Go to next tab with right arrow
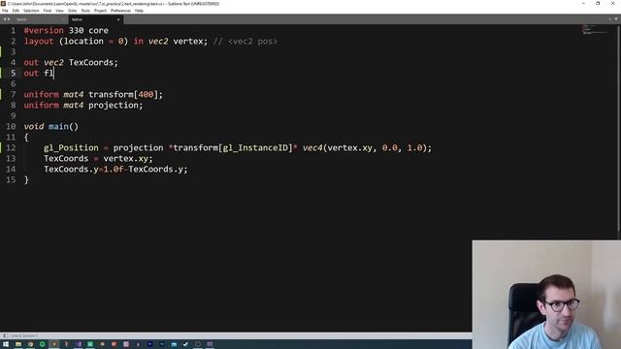 tap(9, 19)
